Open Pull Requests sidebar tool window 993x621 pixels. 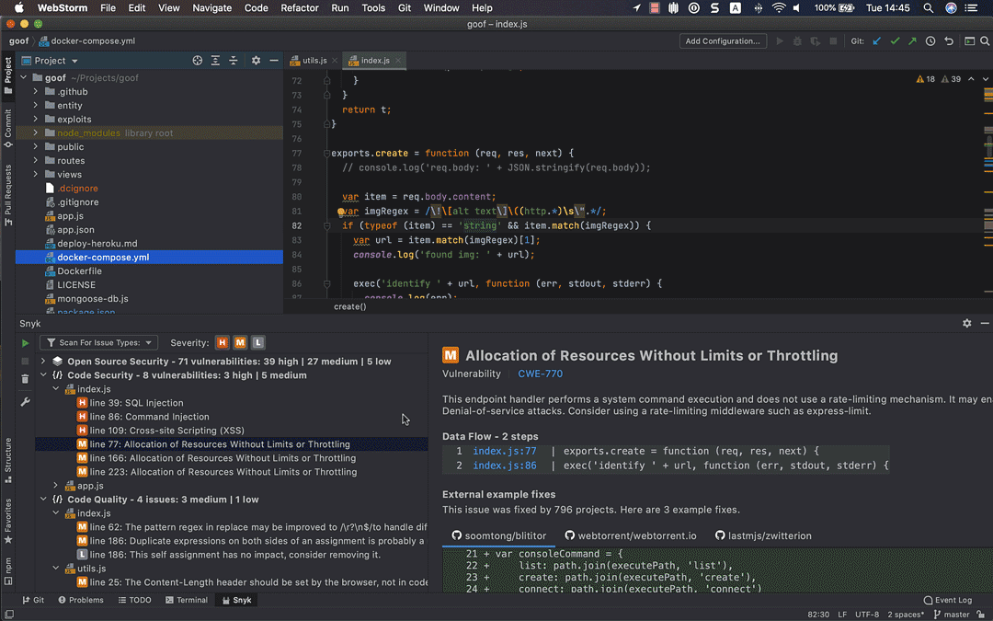click(7, 194)
